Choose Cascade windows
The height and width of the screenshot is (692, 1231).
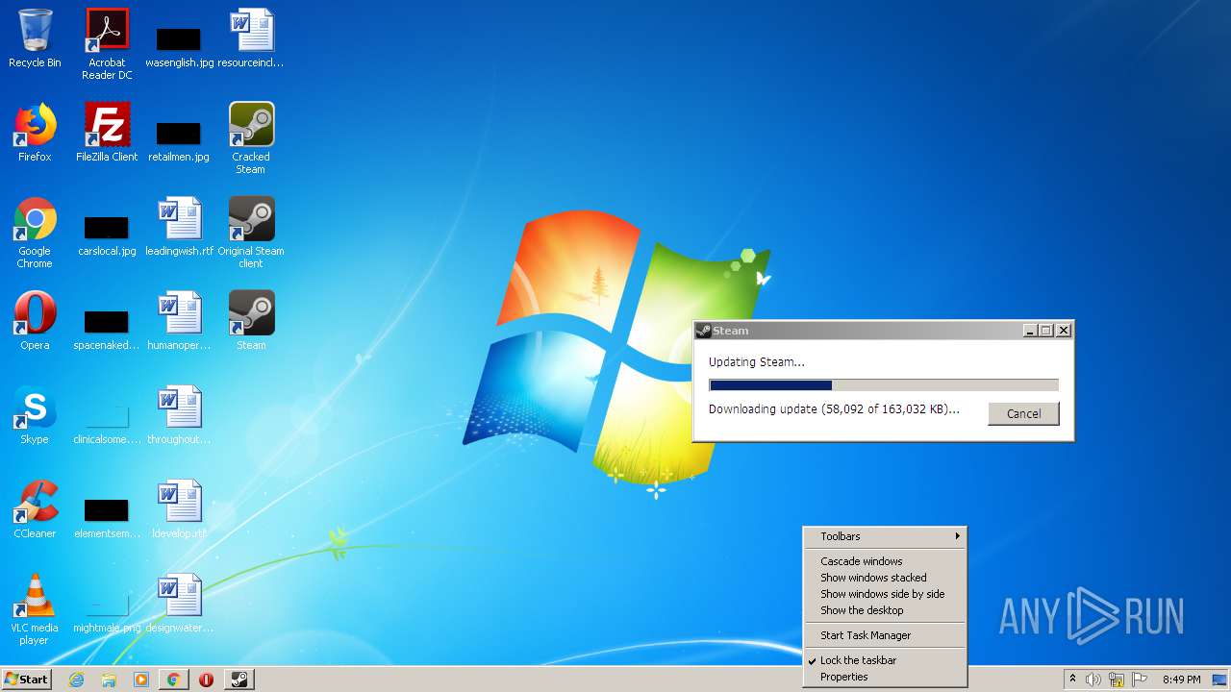point(885,561)
